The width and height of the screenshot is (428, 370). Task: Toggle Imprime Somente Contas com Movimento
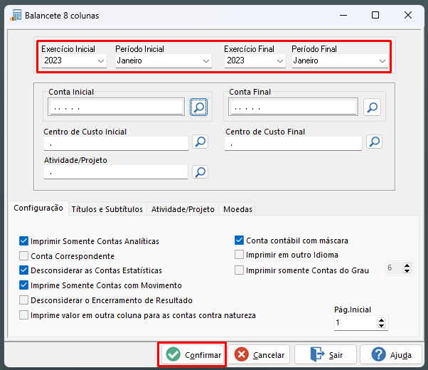[x=23, y=285]
